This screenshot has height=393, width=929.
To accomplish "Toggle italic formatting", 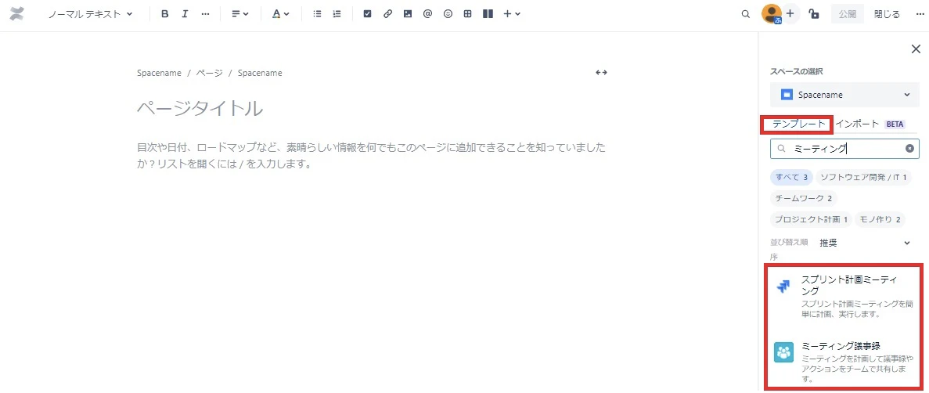I will tap(185, 14).
